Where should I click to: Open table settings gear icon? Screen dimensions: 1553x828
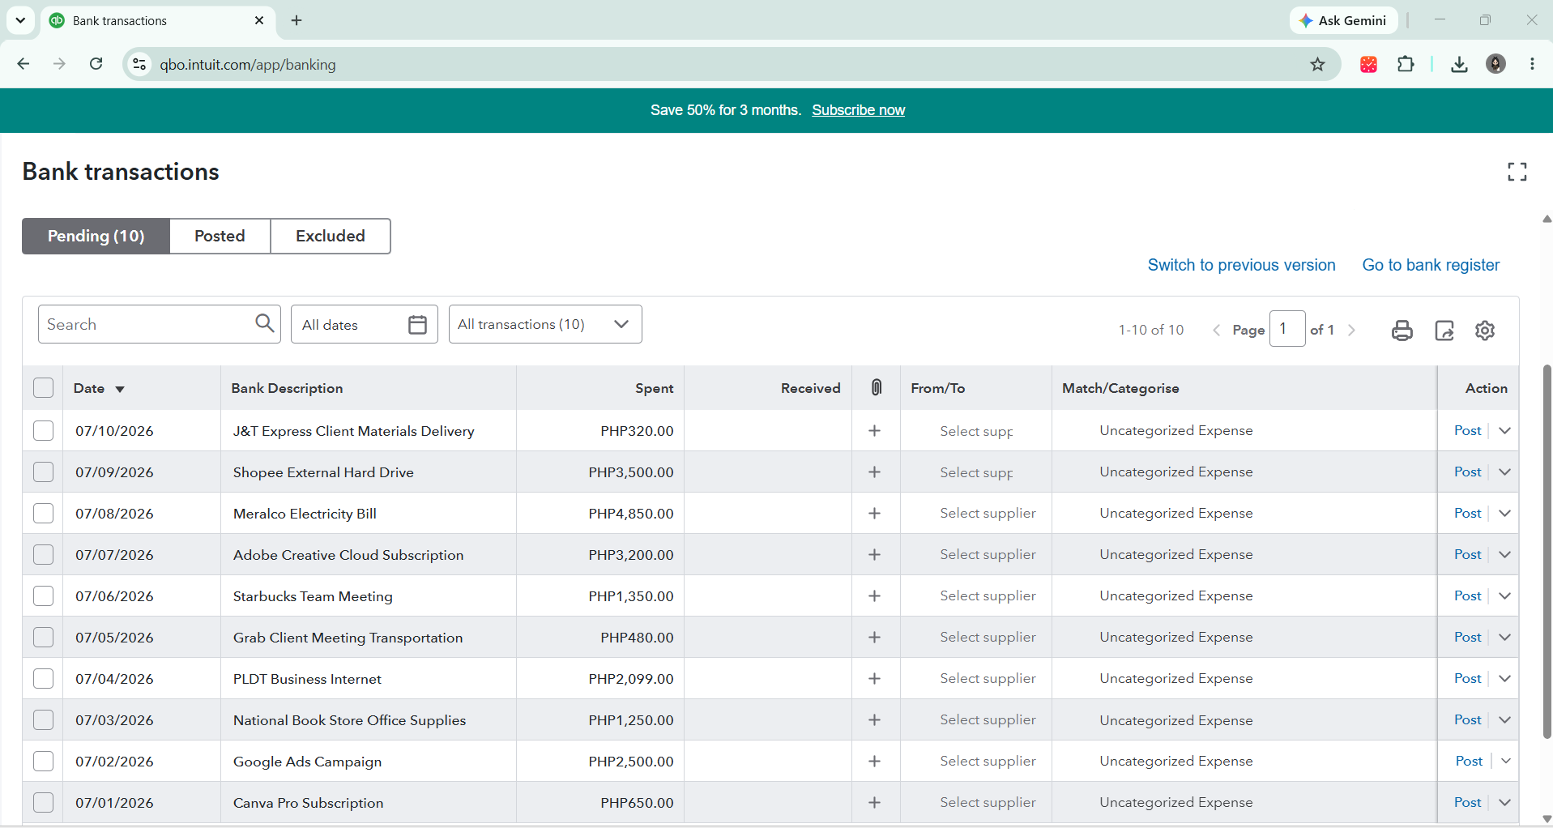coord(1485,331)
